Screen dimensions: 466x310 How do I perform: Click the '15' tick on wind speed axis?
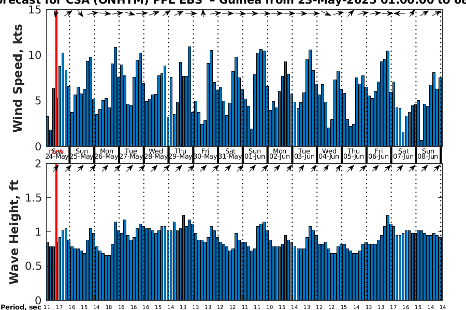point(35,10)
